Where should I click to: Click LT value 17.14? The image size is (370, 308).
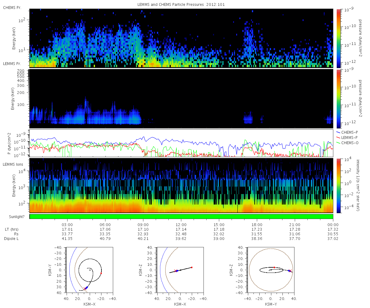click(181, 229)
